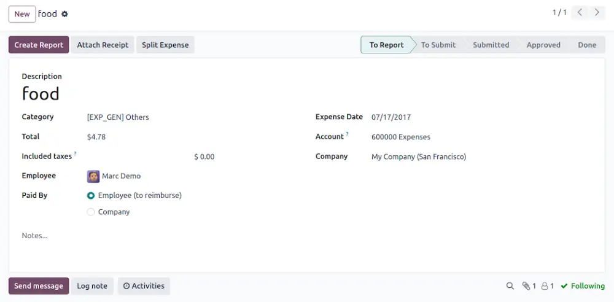
Task: Click Marc Demo's avatar picture
Action: coord(93,176)
